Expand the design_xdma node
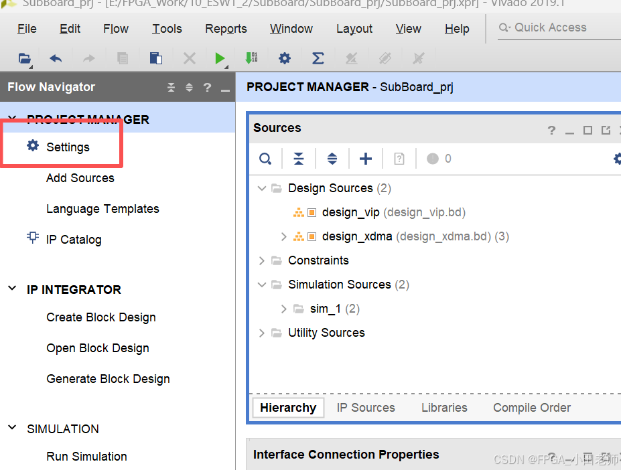The width and height of the screenshot is (621, 470). coord(283,237)
